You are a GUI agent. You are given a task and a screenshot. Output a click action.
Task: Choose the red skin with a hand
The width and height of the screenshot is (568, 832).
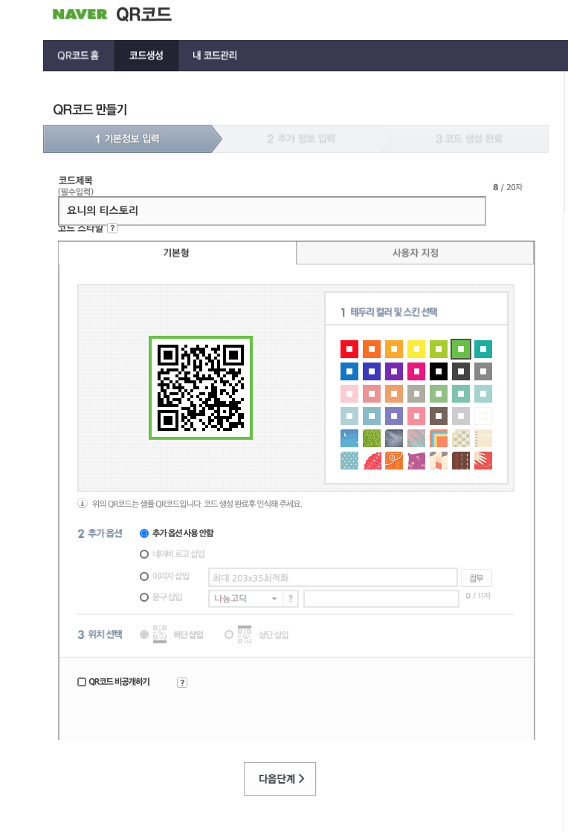click(483, 461)
